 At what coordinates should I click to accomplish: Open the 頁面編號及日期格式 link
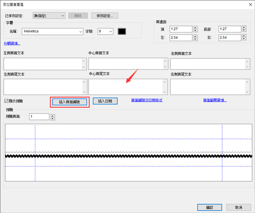146,100
